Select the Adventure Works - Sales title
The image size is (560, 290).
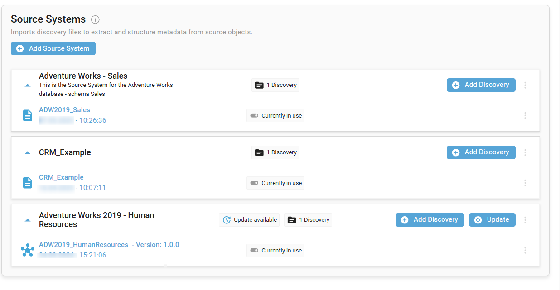[x=83, y=76]
